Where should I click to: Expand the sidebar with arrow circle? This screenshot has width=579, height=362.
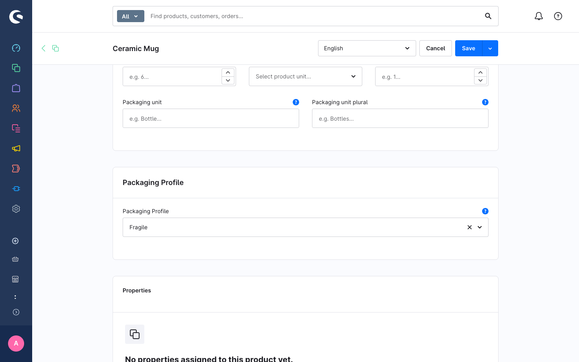16,312
